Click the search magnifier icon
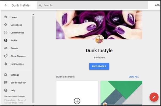The width and height of the screenshot is (161, 106). (40, 5)
